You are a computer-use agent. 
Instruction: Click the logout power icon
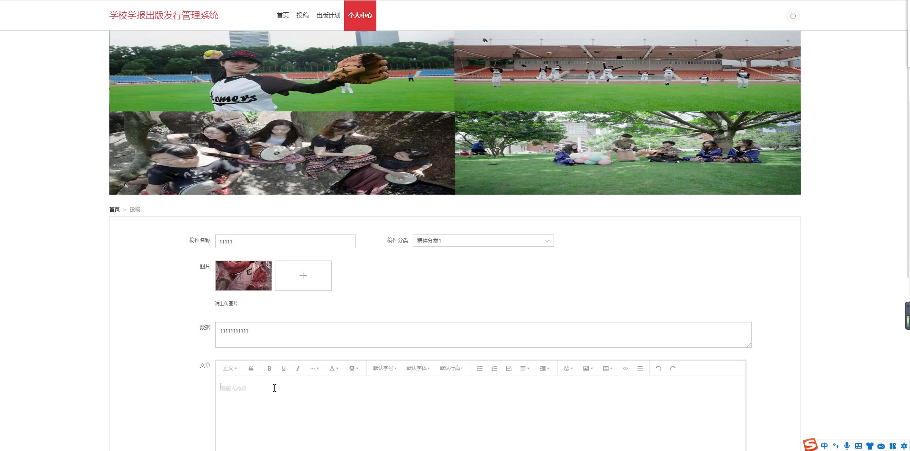792,16
